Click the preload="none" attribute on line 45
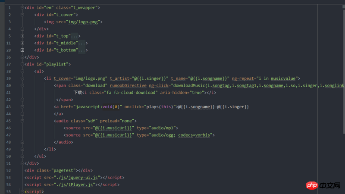This screenshot has height=194, width=345. 117,121
